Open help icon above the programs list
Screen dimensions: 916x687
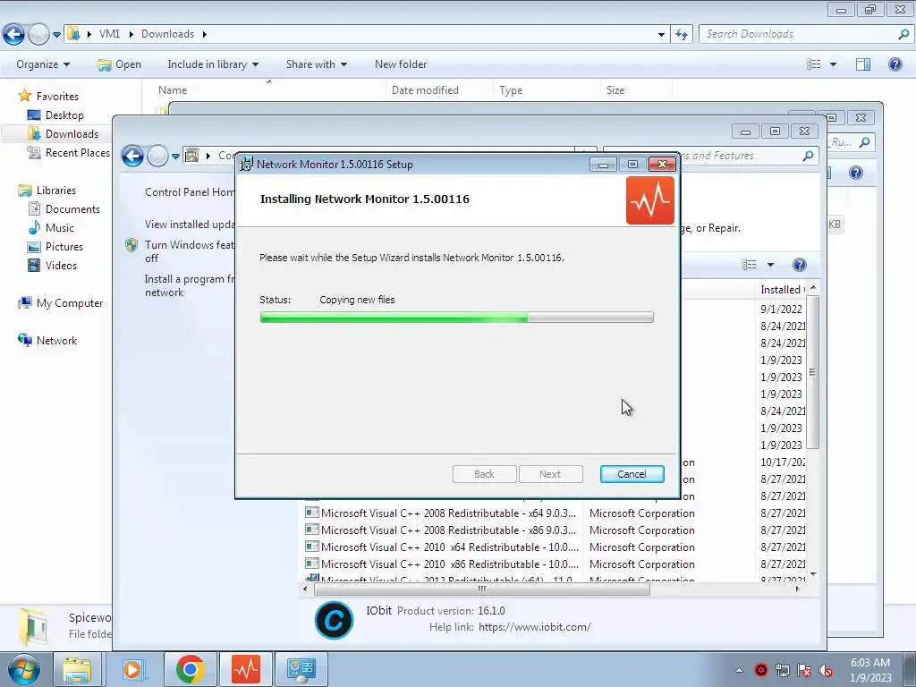tap(799, 265)
